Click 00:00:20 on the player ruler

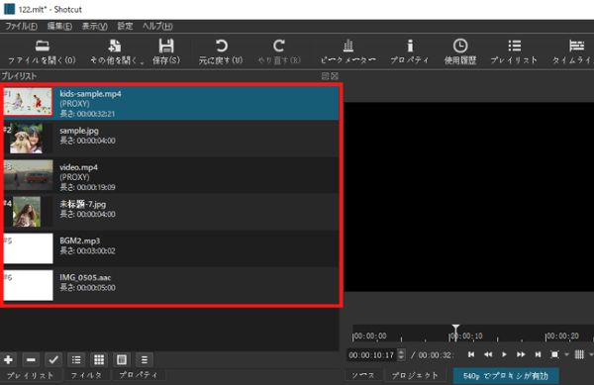562,337
